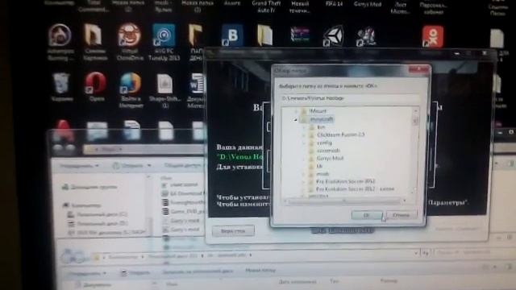
Task: Sort by Размер column header
Action: tap(389, 281)
